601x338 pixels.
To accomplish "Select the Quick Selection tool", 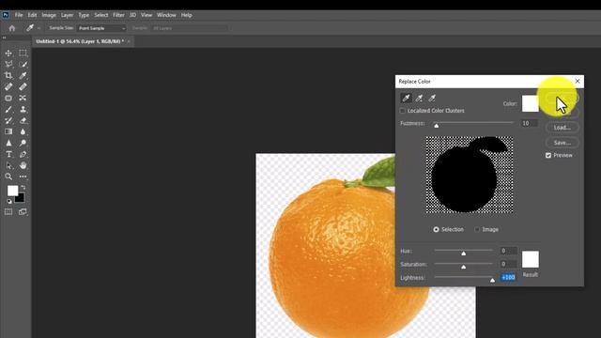I will click(x=23, y=65).
